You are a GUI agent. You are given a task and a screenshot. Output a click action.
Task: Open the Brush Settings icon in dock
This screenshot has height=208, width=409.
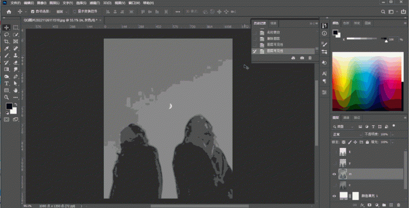click(x=324, y=44)
